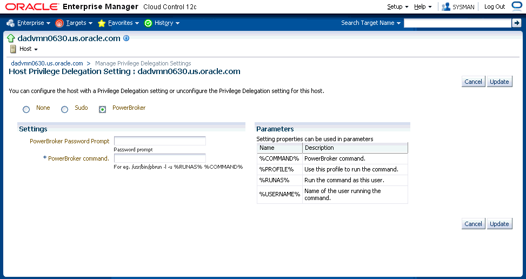Click the bottom Update button
This screenshot has width=526, height=279.
pos(499,224)
